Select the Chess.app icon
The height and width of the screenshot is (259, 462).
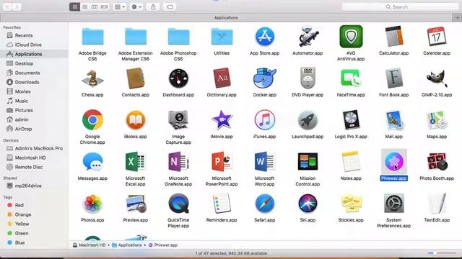pyautogui.click(x=92, y=78)
